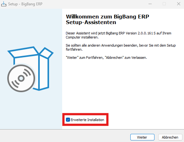
Task: Click the "Erweiterte Installation" label text
Action: tap(87, 120)
